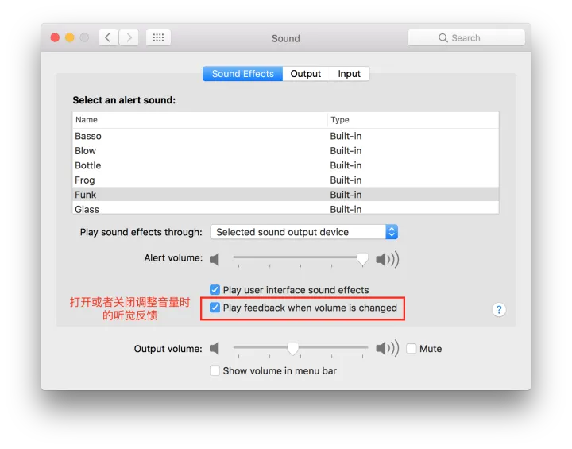Select the Funk alert sound

(x=286, y=195)
